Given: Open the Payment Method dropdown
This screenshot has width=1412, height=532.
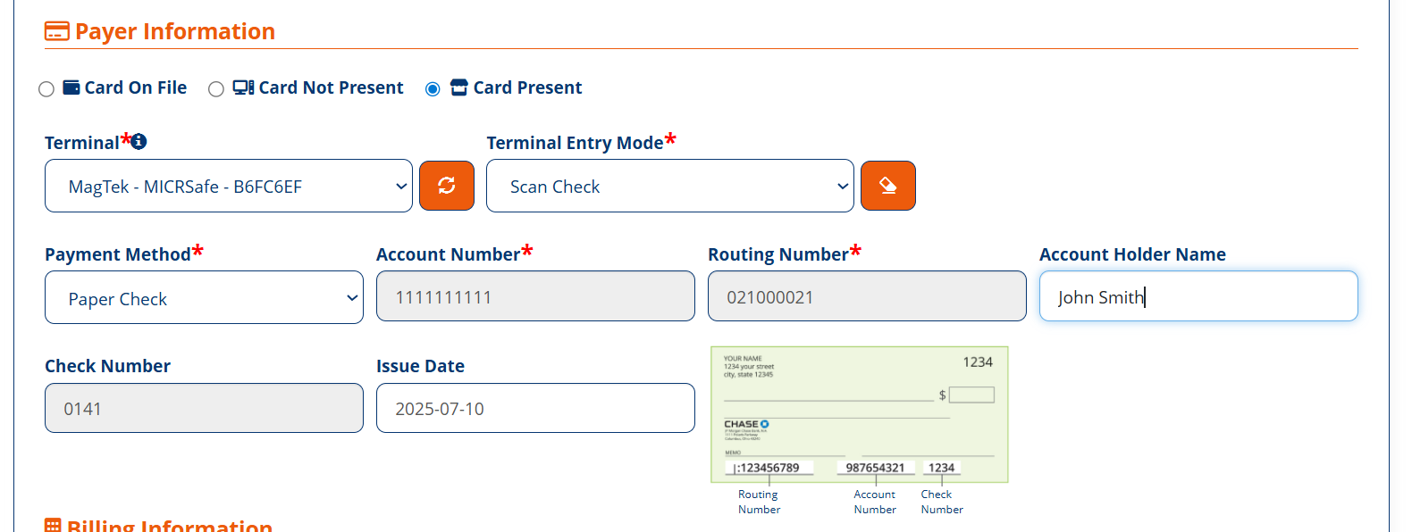Looking at the screenshot, I should coord(204,297).
